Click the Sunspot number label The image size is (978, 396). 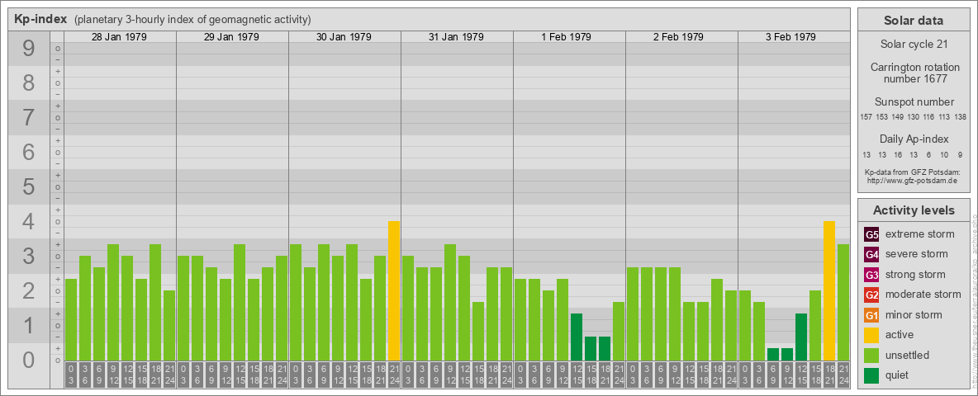click(914, 101)
